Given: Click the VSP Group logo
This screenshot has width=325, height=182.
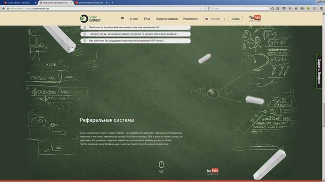Looking at the screenshot, I should point(90,19).
